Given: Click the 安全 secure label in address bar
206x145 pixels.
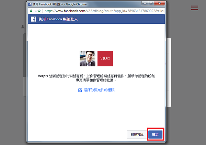Looking at the screenshot, I should click(x=37, y=11).
